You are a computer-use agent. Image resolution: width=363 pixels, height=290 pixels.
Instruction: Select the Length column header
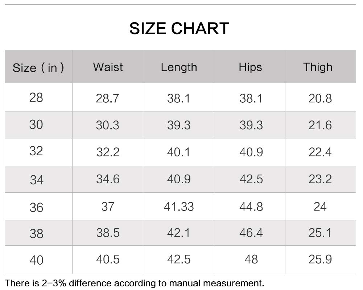point(179,68)
